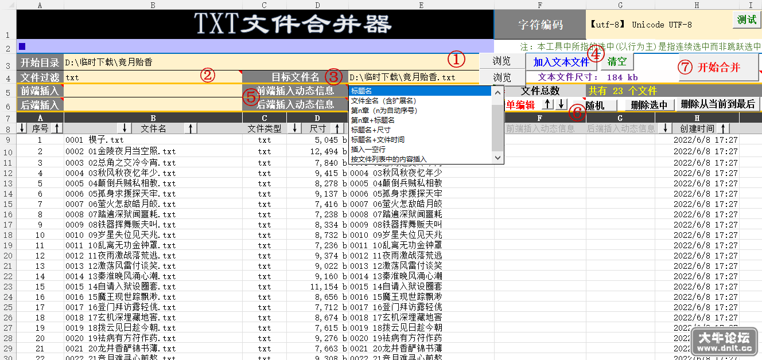Click the 加入文本文件 button
The image size is (762, 360).
[561, 61]
